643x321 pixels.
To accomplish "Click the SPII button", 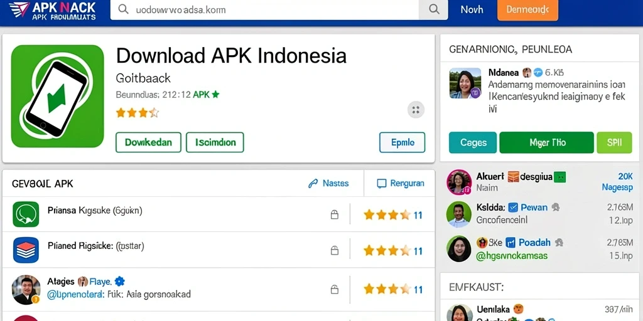I will (614, 142).
